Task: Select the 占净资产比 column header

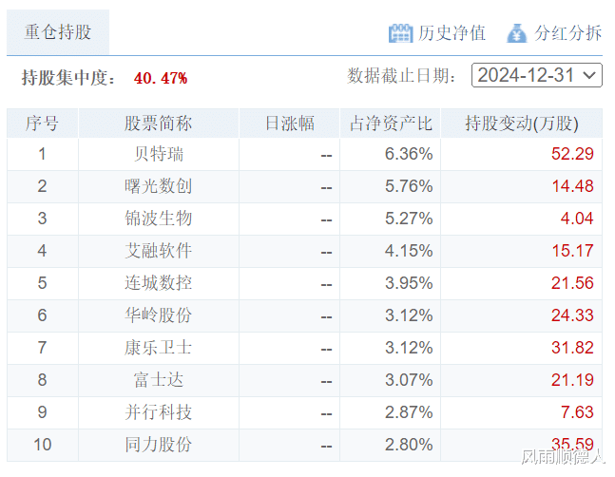Action: (391, 124)
